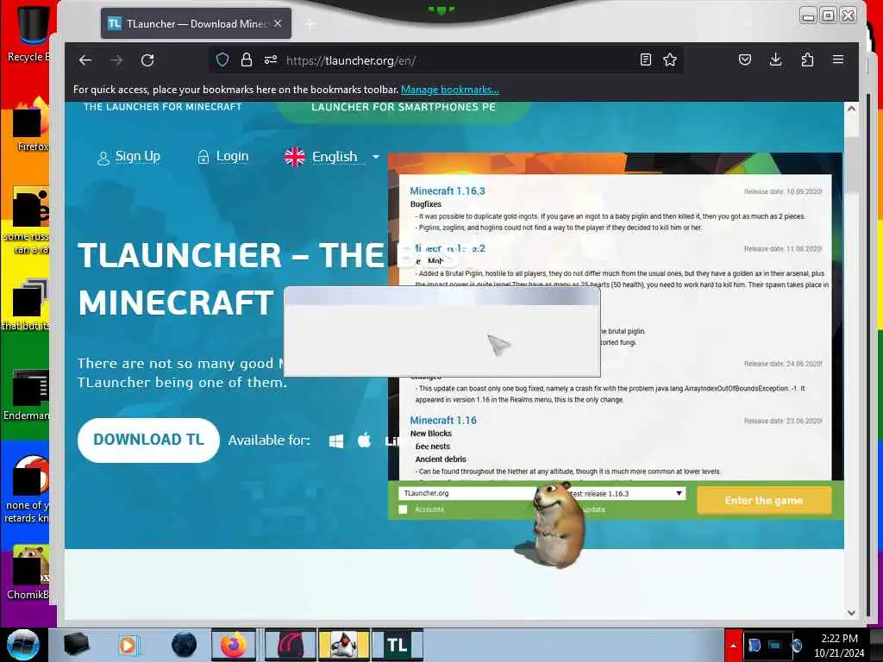The width and height of the screenshot is (883, 662).
Task: Open the Pocket save icon
Action: click(x=745, y=59)
